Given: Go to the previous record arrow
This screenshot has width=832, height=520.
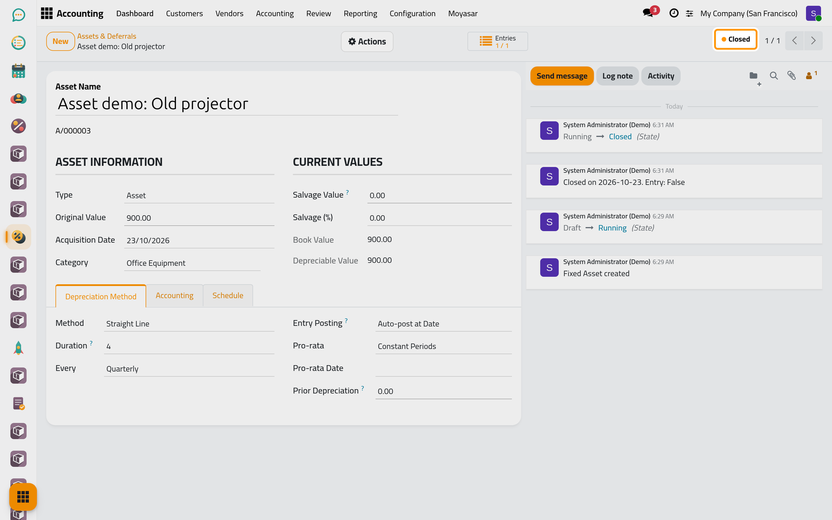Looking at the screenshot, I should (x=795, y=41).
